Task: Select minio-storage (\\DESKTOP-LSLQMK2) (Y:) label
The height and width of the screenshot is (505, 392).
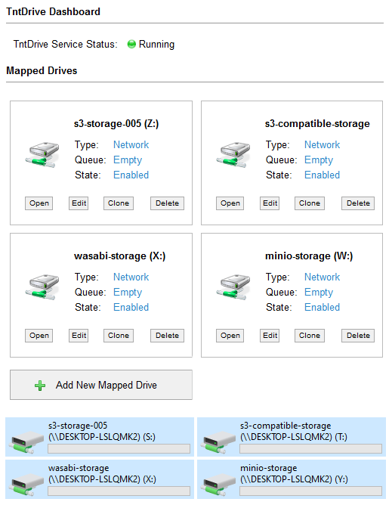Action: [294, 474]
